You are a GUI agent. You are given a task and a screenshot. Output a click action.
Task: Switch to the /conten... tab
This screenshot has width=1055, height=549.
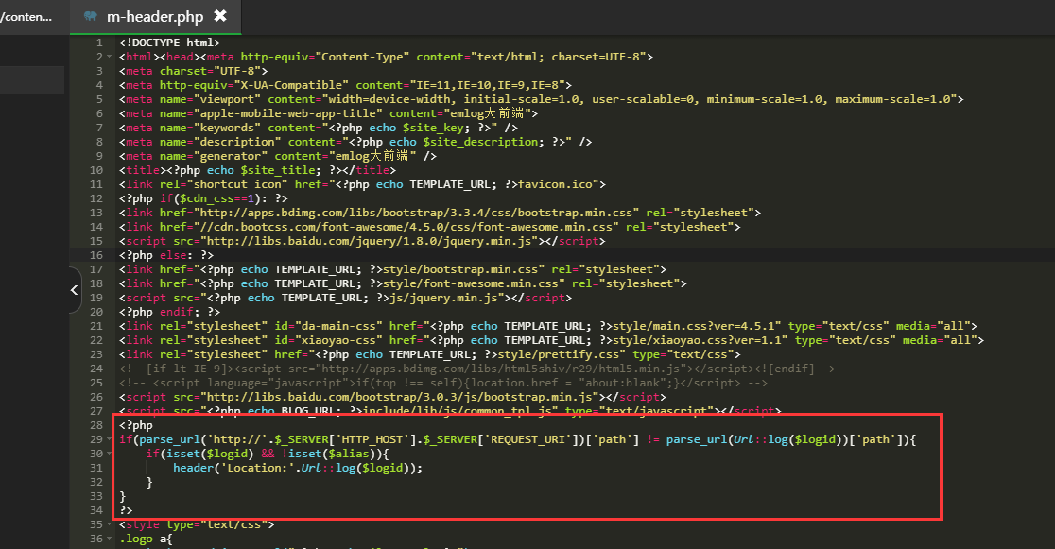point(27,17)
